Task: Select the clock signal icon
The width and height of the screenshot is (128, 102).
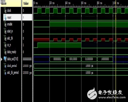Action: (x=5, y=10)
